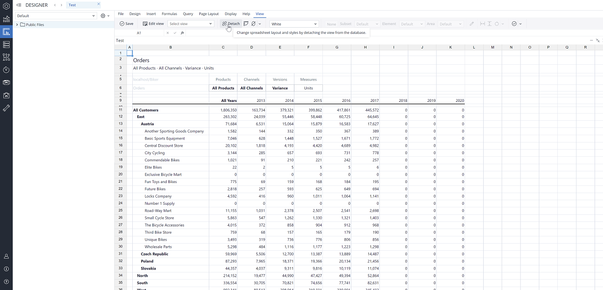Open the White style dropdown
The height and width of the screenshot is (290, 603).
pos(294,24)
